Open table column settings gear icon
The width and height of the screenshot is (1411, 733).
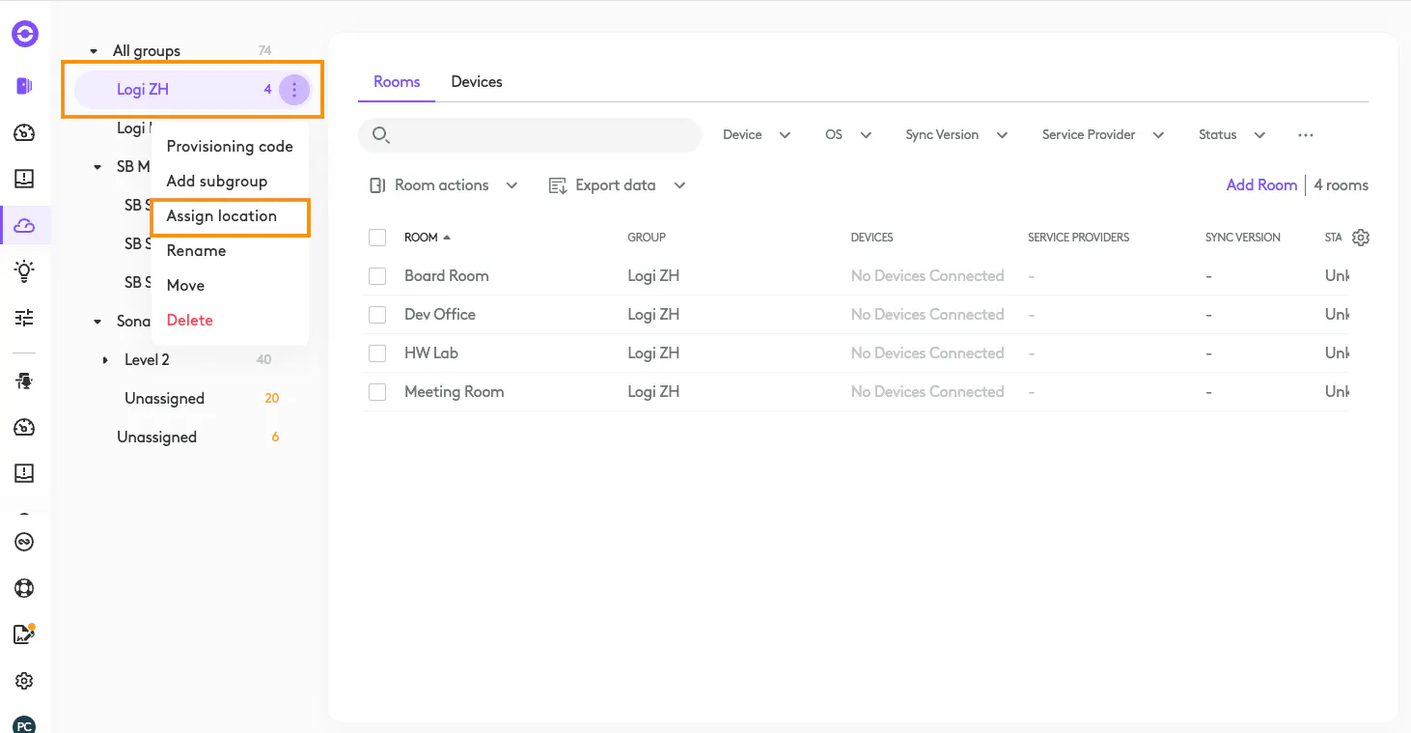point(1361,238)
